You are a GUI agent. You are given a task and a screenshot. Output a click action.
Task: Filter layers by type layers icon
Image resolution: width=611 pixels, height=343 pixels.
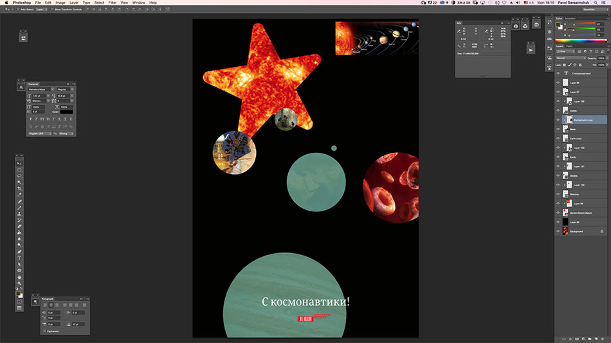click(x=590, y=51)
